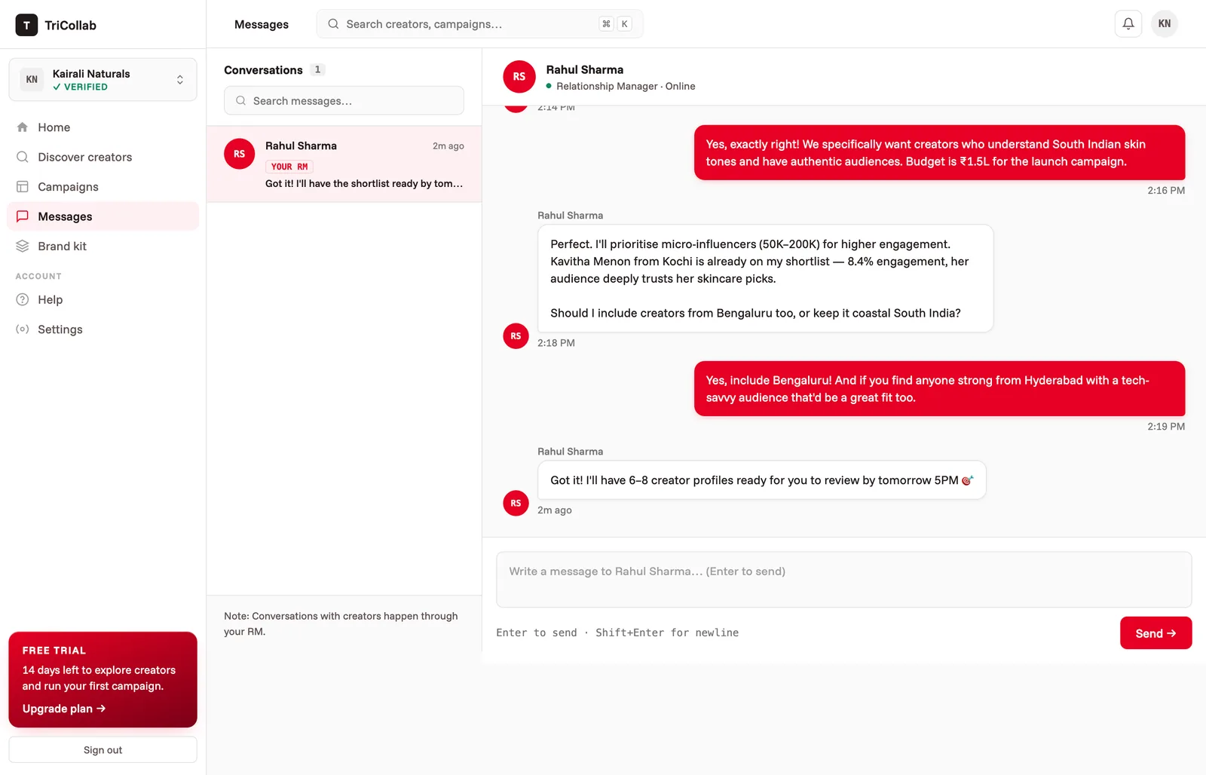This screenshot has height=775, width=1206.
Task: Click the Home icon in the sidebar
Action: coord(23,127)
